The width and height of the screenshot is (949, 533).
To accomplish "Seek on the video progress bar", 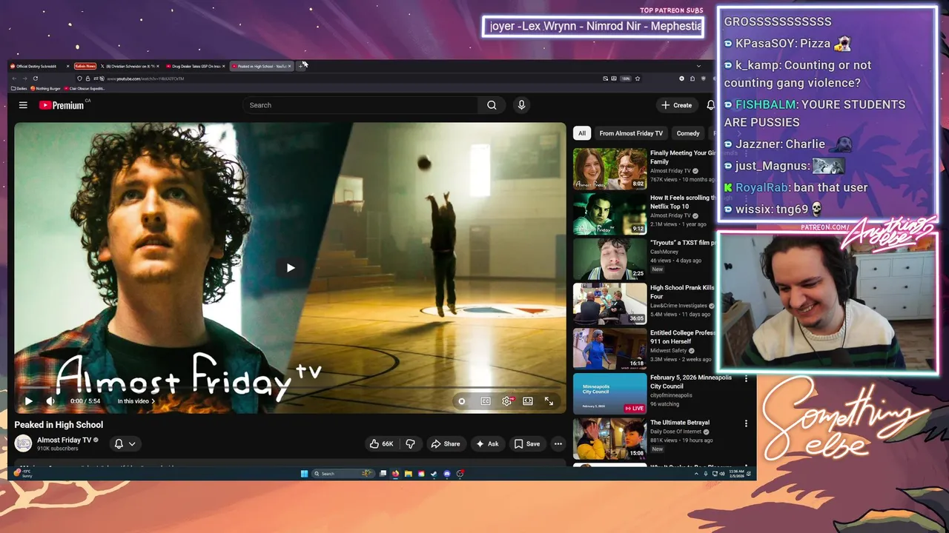I will [290, 388].
